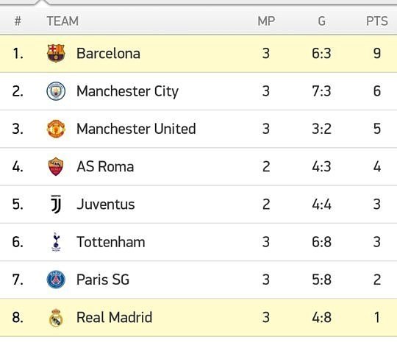Image resolution: width=397 pixels, height=345 pixels.
Task: Open the Real Madrid team name
Action: [x=114, y=317]
